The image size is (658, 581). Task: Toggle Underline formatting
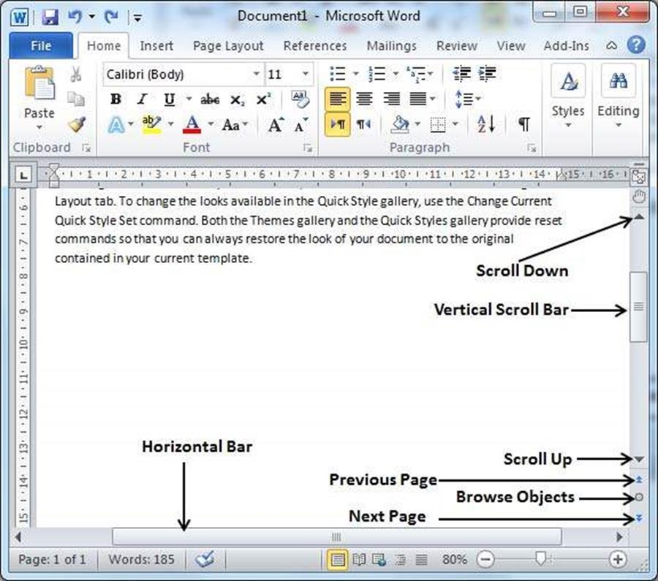(x=169, y=99)
